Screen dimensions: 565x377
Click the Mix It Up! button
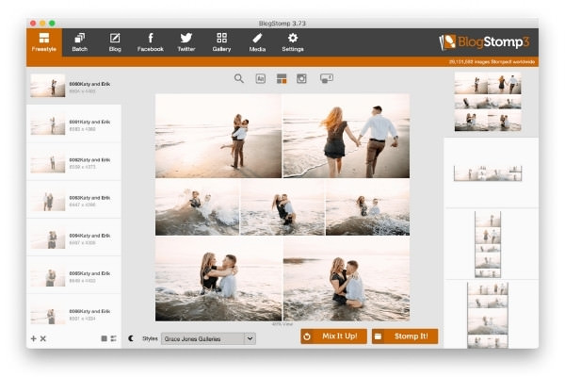[333, 336]
